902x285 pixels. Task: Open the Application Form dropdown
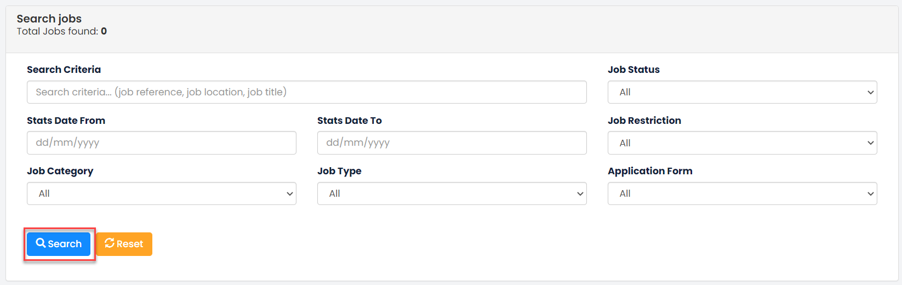(x=743, y=193)
